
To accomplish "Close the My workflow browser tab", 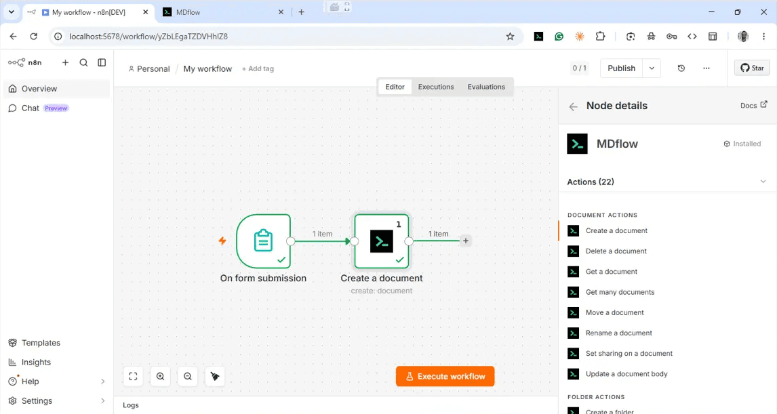I will click(146, 12).
